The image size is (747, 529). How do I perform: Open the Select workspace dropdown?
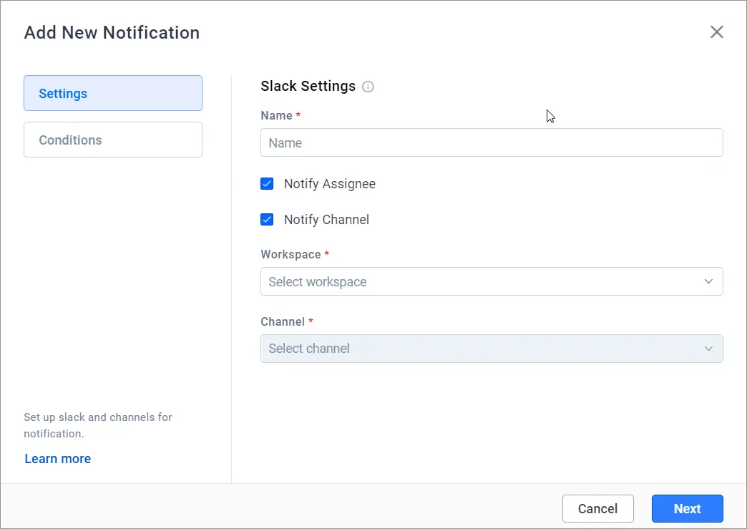[492, 281]
